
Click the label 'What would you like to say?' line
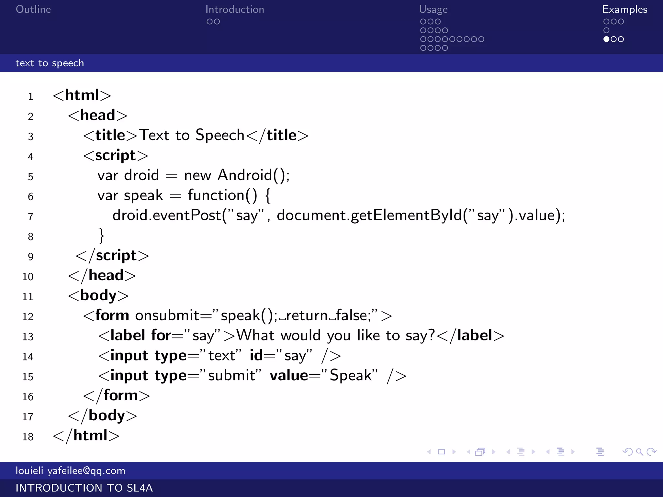[x=301, y=336]
